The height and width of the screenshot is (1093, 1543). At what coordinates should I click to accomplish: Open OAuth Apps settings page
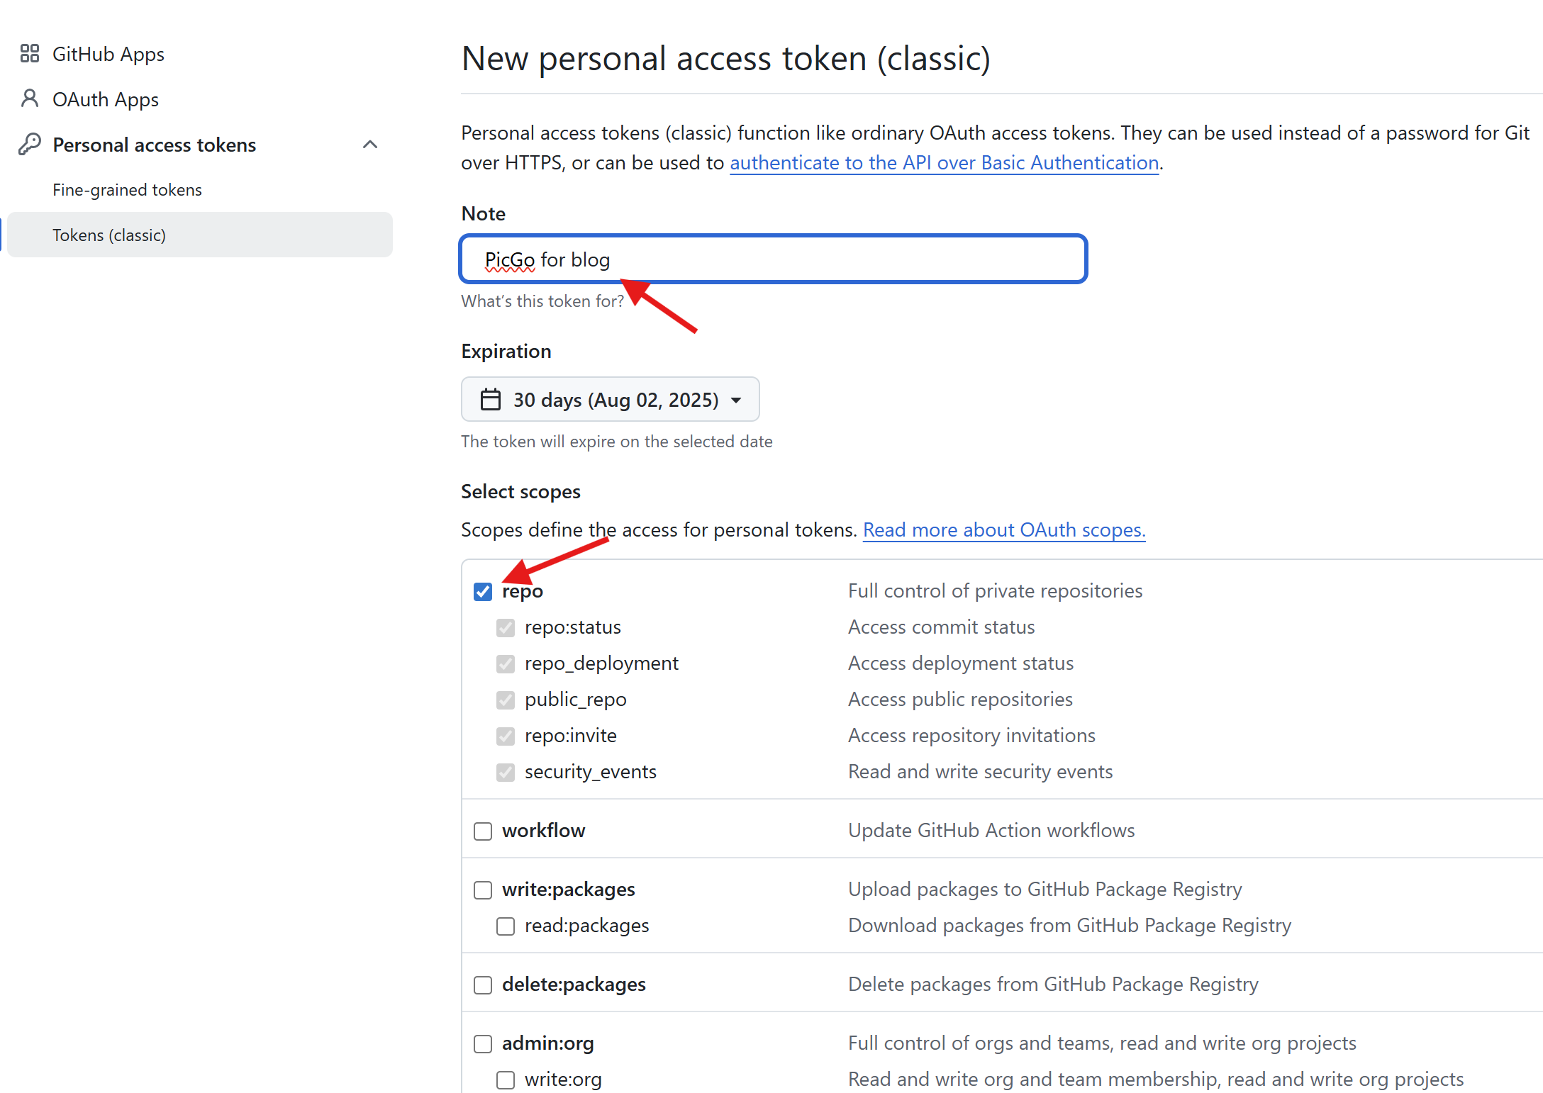point(106,99)
